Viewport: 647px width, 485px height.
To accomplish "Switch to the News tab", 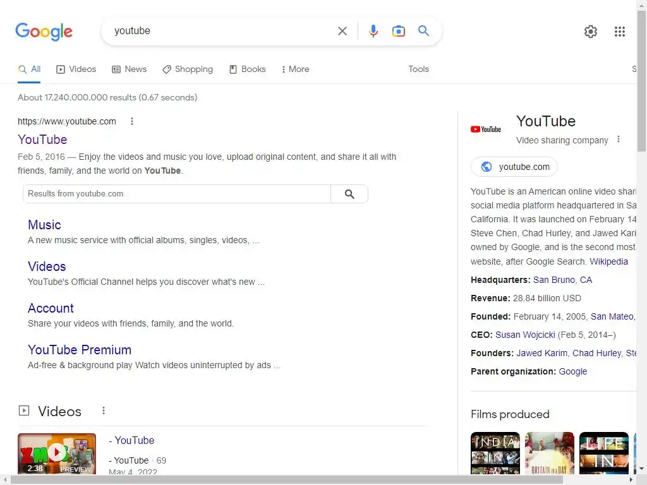I will coord(130,69).
